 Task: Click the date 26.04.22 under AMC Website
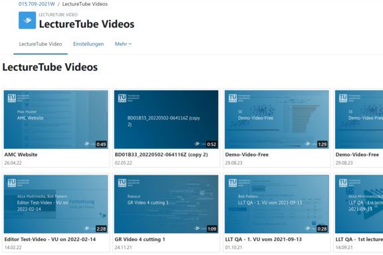[13, 163]
